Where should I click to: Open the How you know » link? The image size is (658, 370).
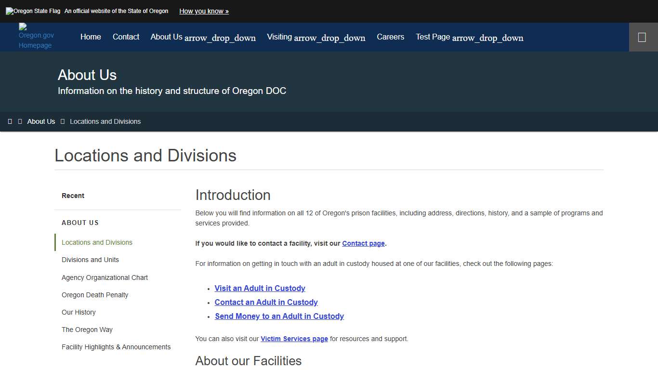[x=204, y=11]
